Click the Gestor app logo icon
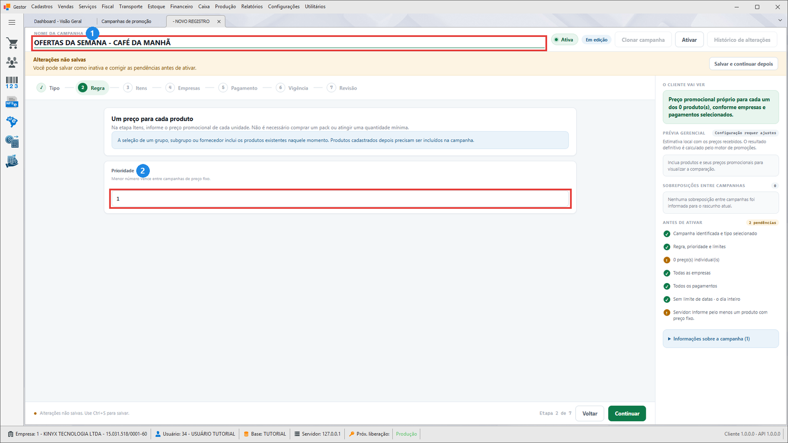This screenshot has width=788, height=443. (7, 6)
